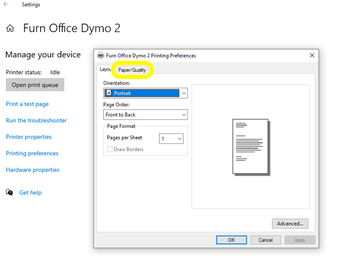Open the Pages per Sheet dropdown
The width and height of the screenshot is (346, 276).
171,139
